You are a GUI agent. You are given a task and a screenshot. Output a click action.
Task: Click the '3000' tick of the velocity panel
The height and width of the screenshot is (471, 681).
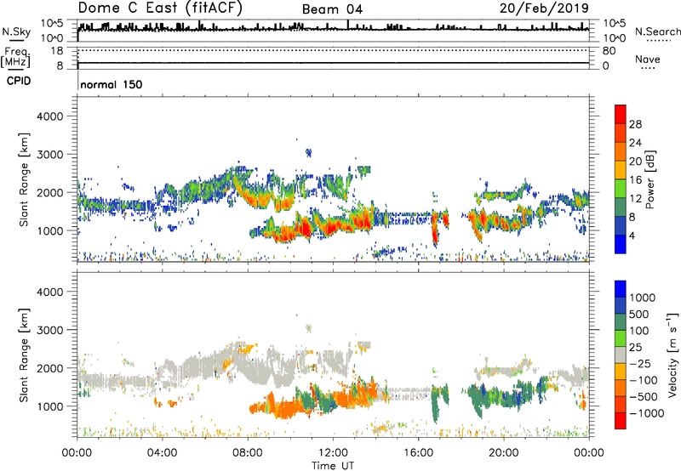[x=50, y=330]
